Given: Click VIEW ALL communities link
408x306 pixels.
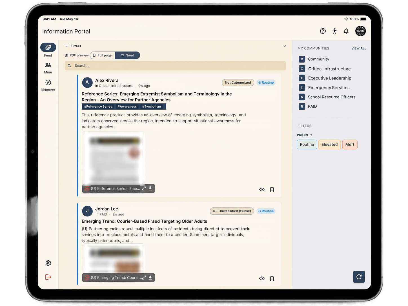Looking at the screenshot, I should point(359,48).
